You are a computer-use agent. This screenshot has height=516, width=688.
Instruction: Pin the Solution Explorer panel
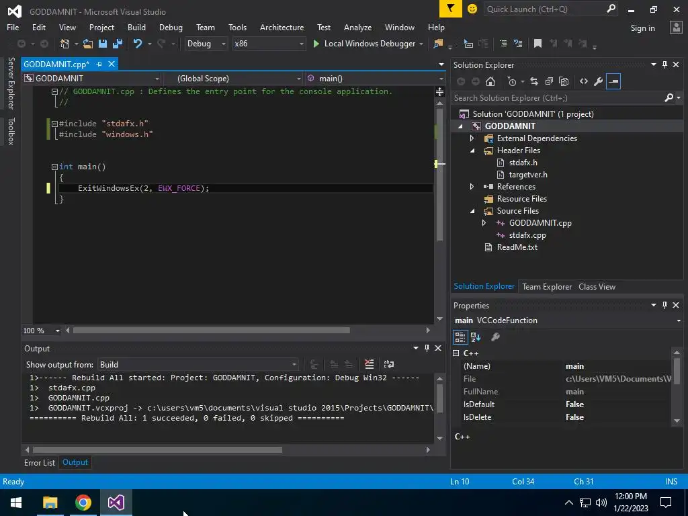[x=664, y=64]
